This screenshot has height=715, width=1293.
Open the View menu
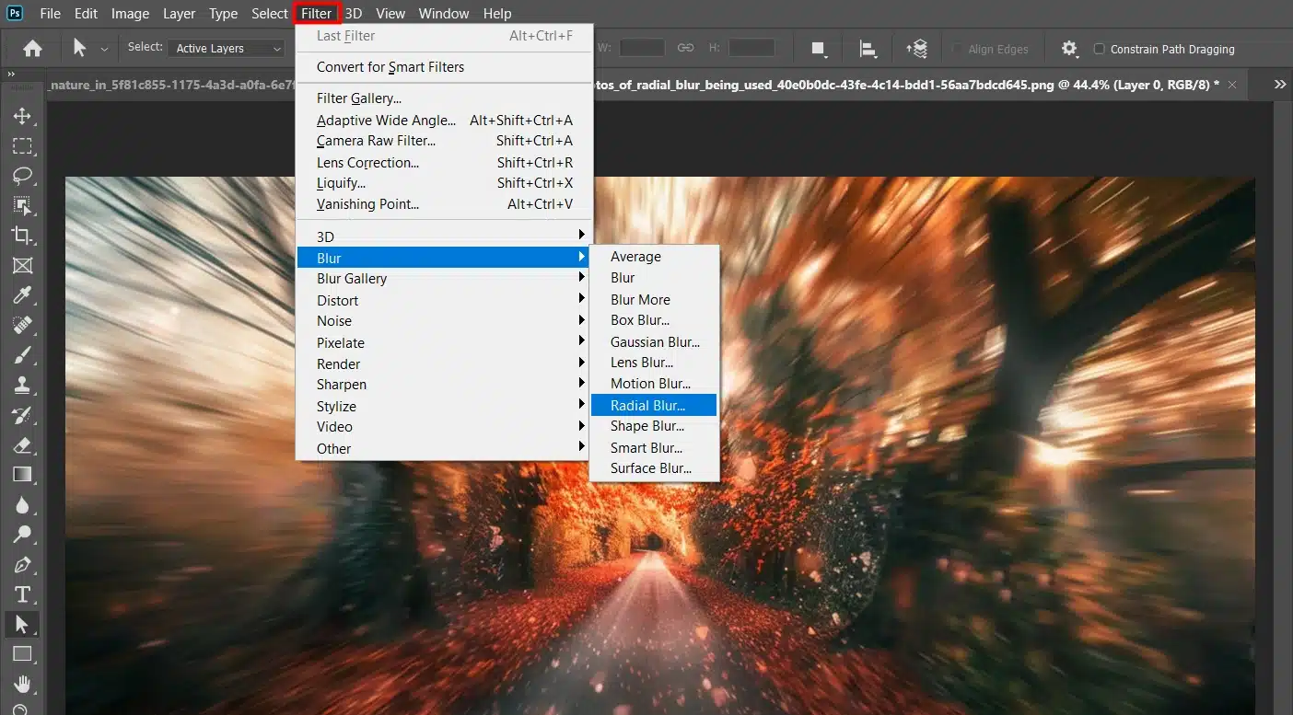coord(390,14)
